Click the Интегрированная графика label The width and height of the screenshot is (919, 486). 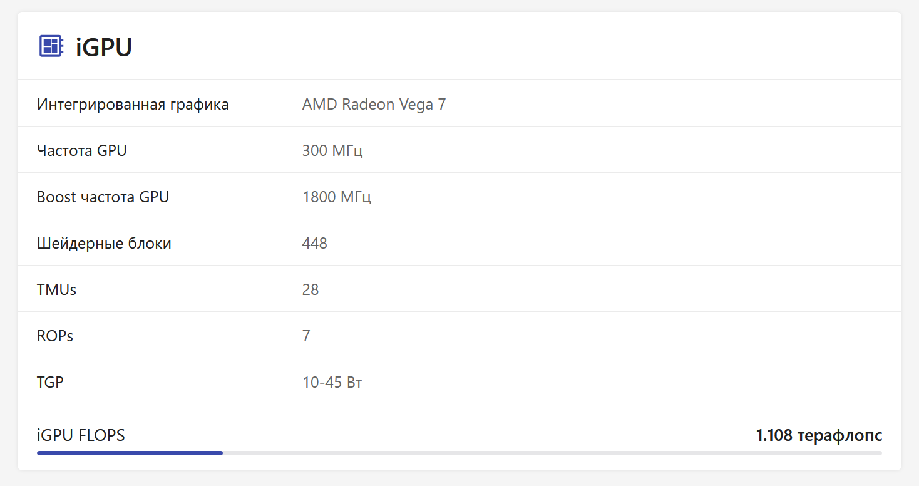pos(133,104)
